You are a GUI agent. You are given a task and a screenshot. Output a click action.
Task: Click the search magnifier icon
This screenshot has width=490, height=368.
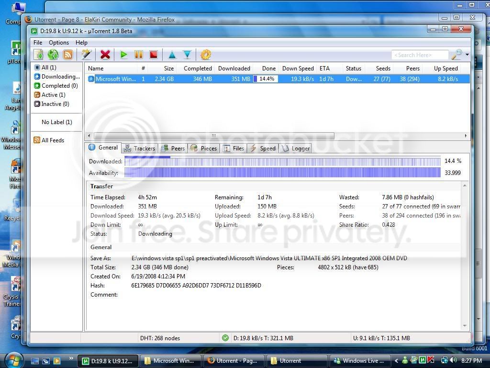[457, 55]
